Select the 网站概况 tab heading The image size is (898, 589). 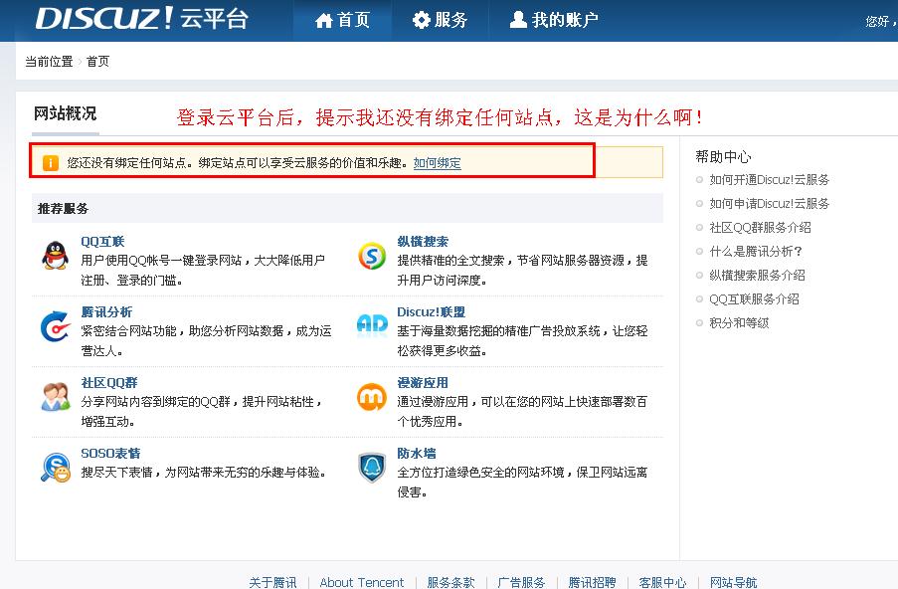pyautogui.click(x=65, y=113)
